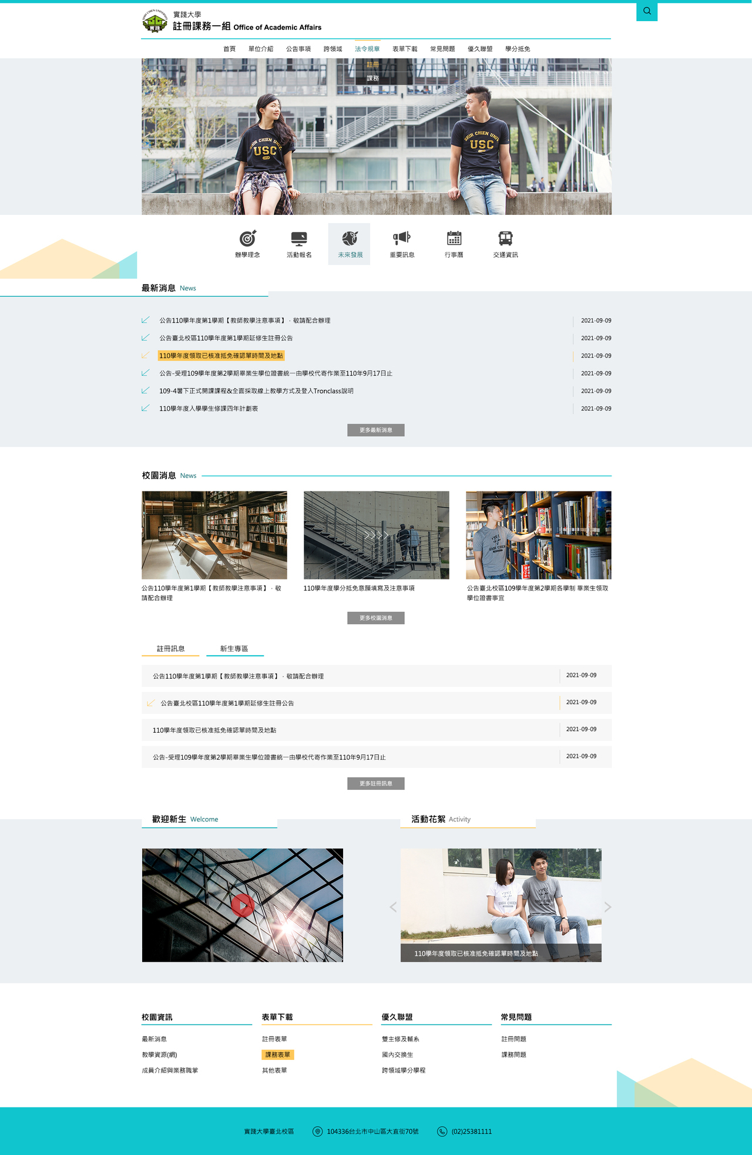
Task: Open footer link 最新消息
Action: point(154,1039)
